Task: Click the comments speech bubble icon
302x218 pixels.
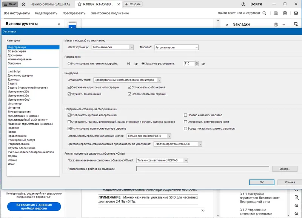Action: click(296, 24)
